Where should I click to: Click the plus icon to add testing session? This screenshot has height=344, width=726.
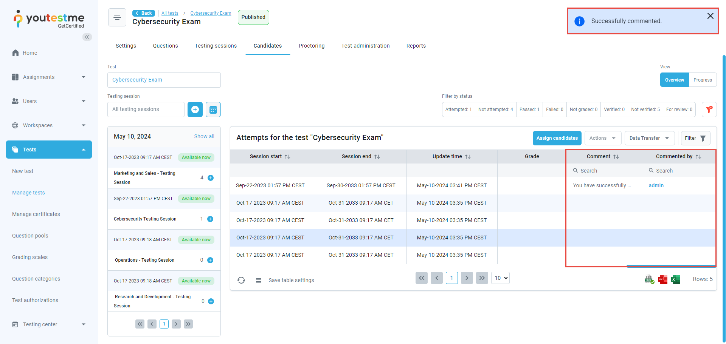[195, 110]
